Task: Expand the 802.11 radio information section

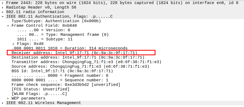Action: (x=3, y=12)
